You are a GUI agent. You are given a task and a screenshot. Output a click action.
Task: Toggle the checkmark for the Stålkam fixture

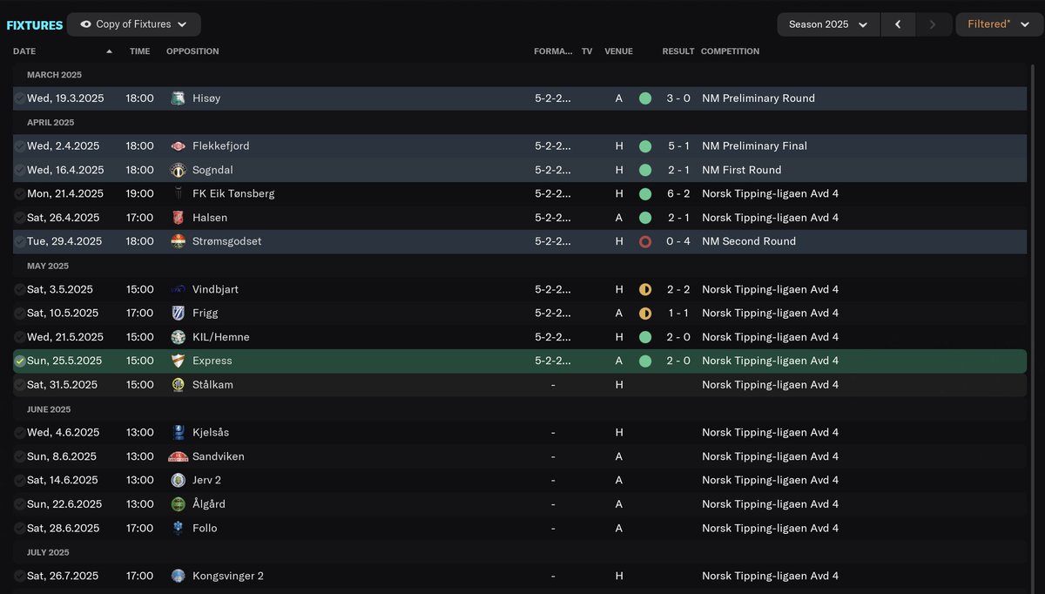pos(19,385)
